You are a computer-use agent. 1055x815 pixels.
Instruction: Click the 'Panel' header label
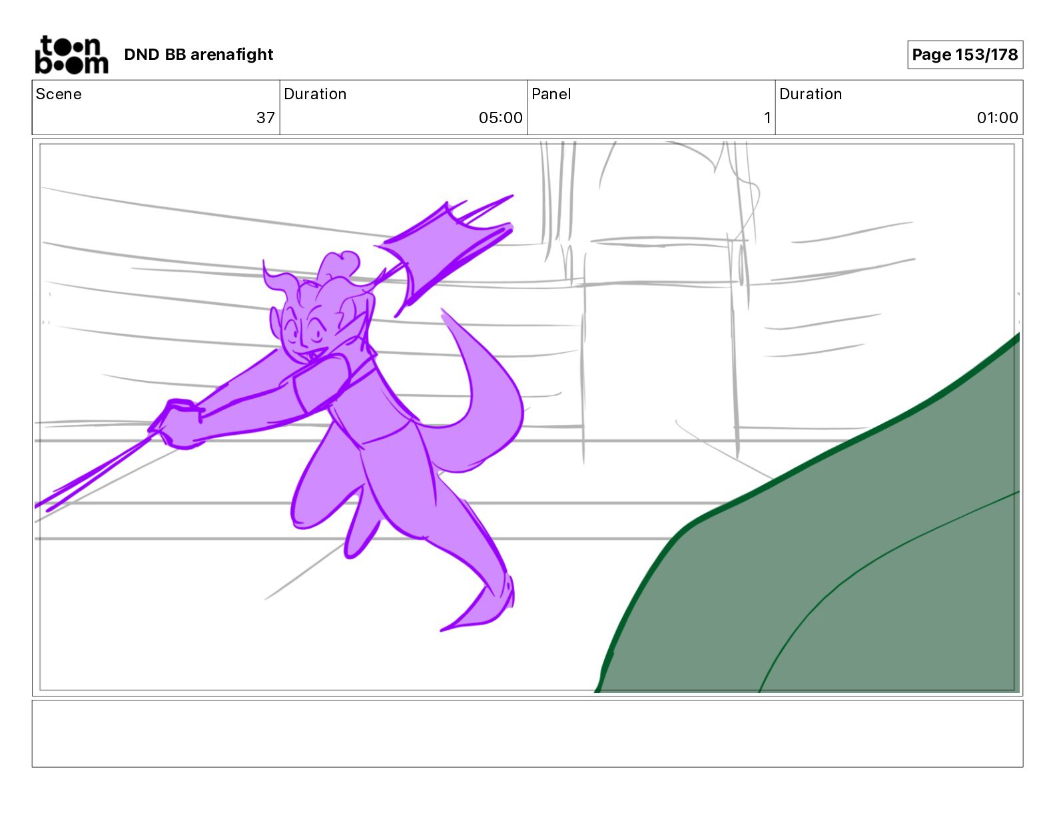pos(551,94)
